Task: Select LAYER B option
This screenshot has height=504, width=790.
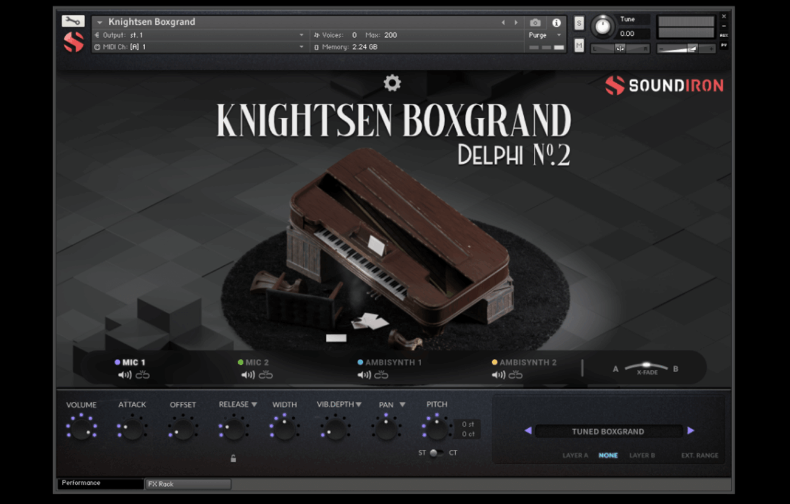Action: click(x=642, y=455)
